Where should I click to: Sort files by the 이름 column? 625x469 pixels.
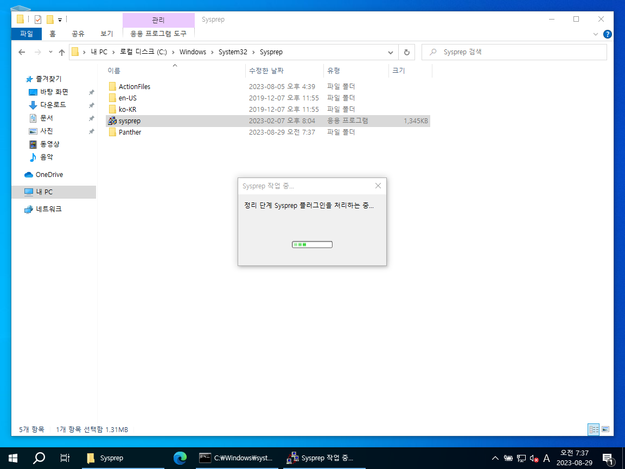tap(175, 71)
